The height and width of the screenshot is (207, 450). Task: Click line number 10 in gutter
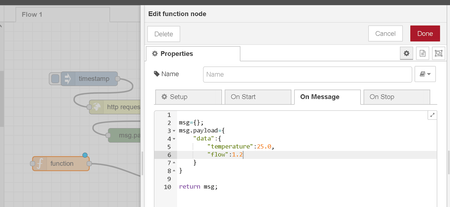coord(167,187)
